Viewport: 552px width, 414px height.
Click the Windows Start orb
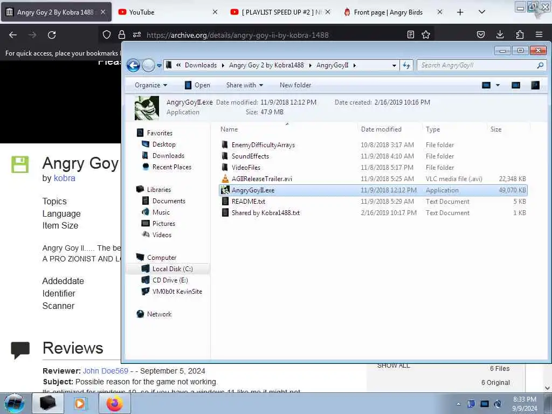(15, 403)
